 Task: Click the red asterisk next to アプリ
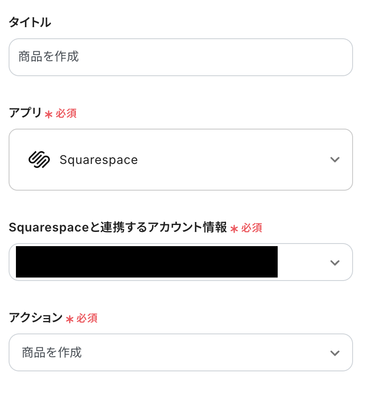pos(49,114)
